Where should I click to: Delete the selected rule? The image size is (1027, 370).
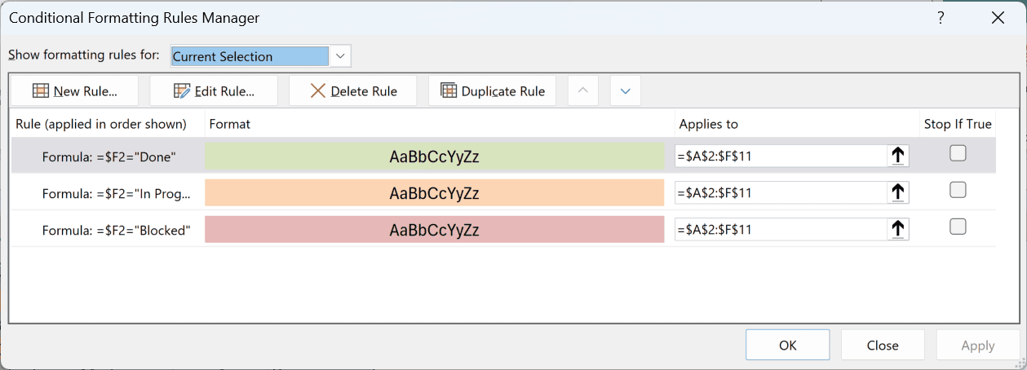tap(353, 91)
